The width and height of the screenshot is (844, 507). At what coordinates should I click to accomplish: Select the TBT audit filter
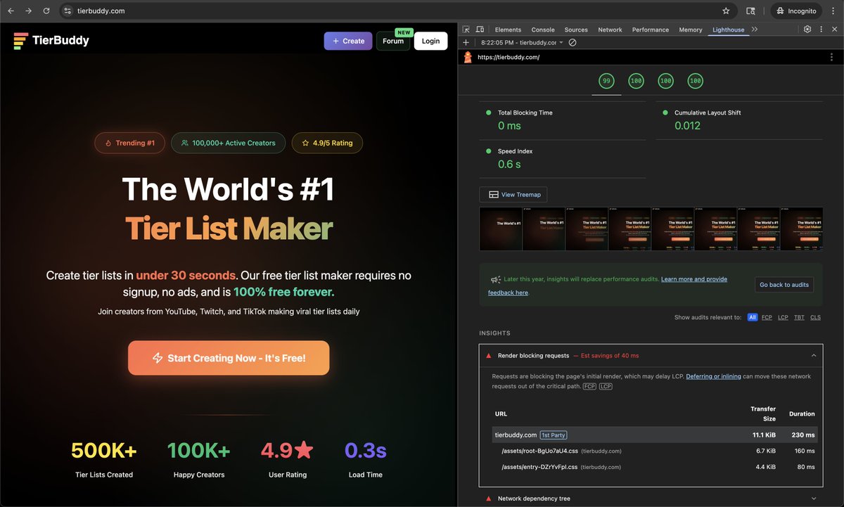tap(799, 317)
